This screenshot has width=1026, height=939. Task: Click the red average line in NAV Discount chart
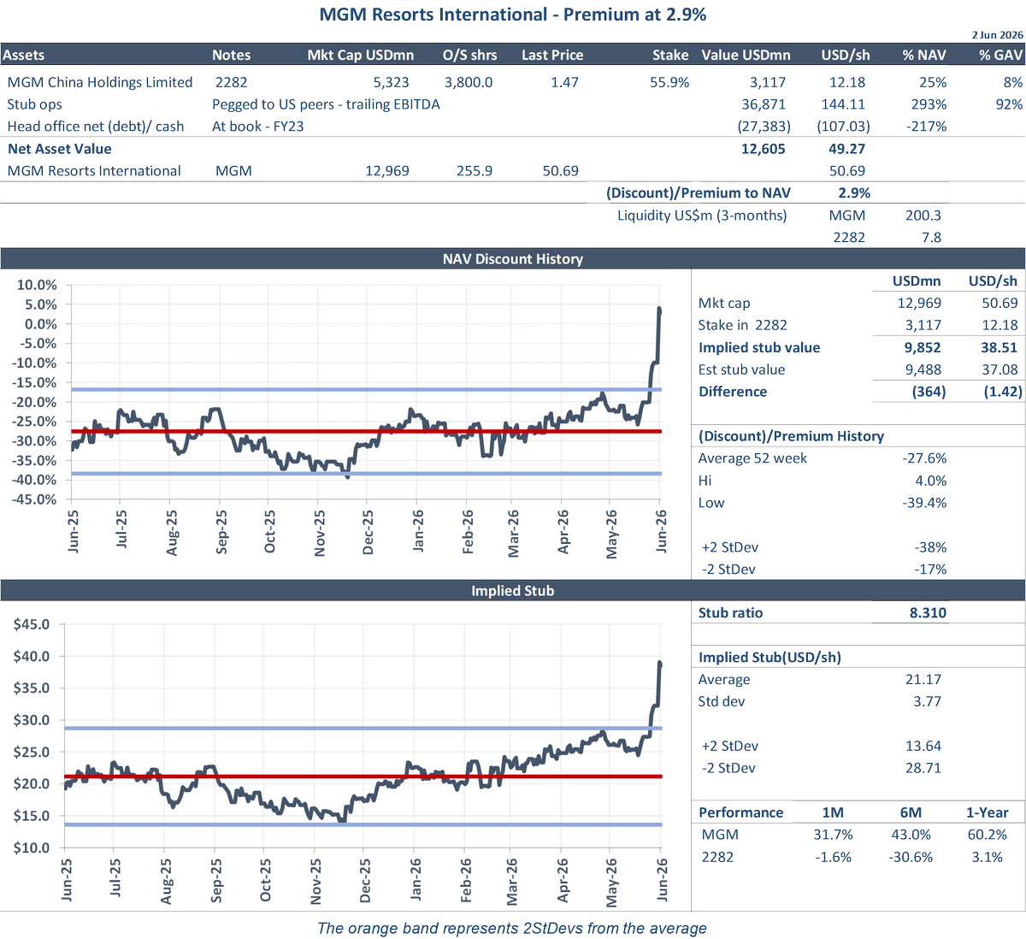click(366, 431)
